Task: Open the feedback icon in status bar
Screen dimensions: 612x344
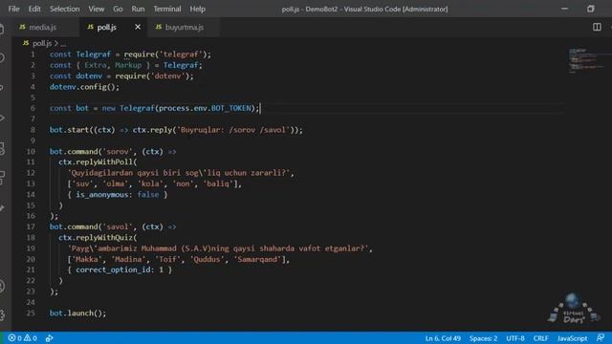Action: 601,337
